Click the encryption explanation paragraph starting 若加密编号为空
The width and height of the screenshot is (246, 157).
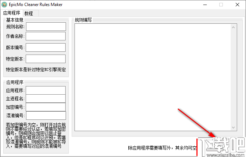coord(36,135)
